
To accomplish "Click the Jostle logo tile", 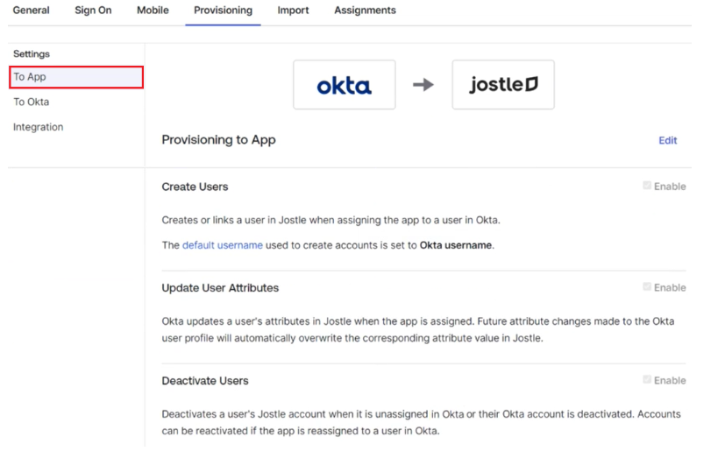I will [503, 85].
